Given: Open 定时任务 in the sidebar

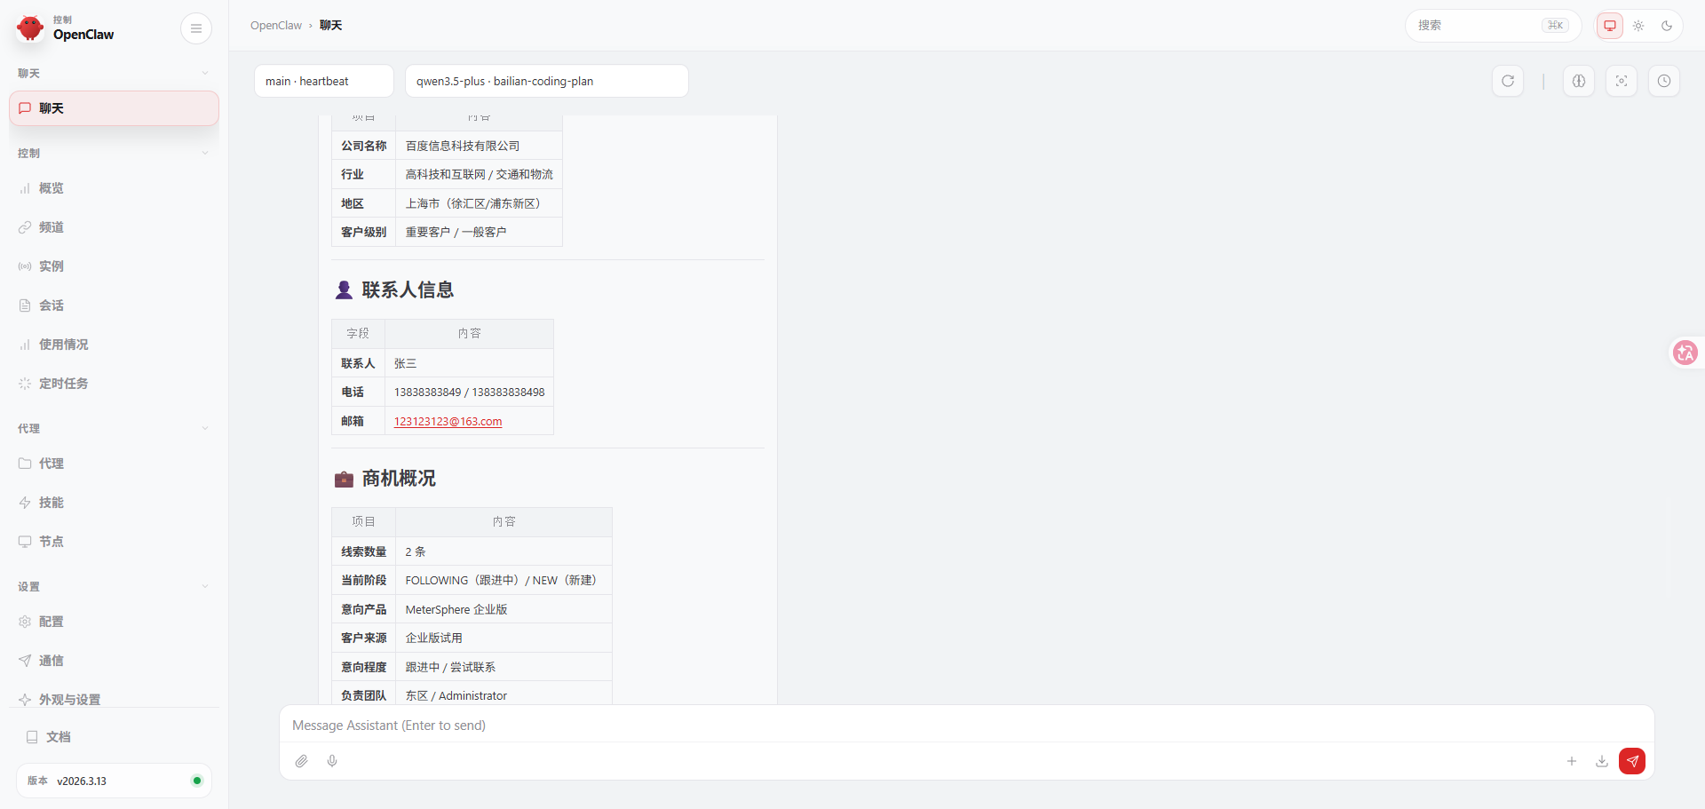Looking at the screenshot, I should pos(63,384).
